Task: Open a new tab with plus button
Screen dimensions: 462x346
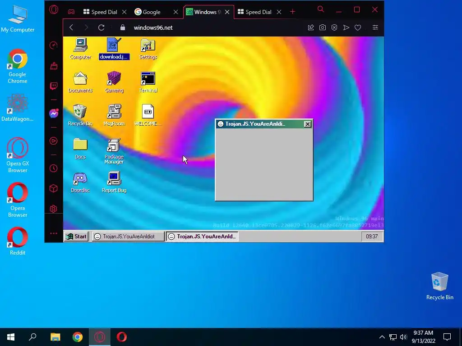Action: pos(292,12)
